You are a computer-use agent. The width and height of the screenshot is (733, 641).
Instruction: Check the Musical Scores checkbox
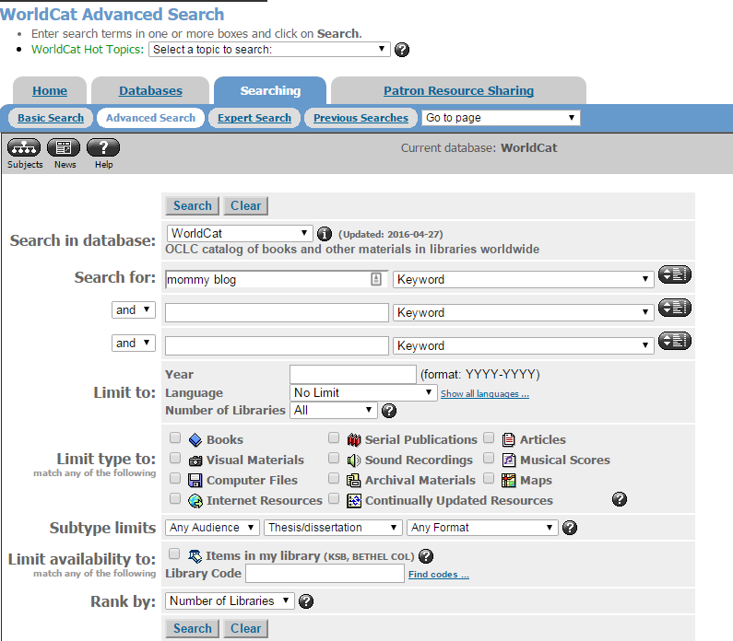pos(489,458)
